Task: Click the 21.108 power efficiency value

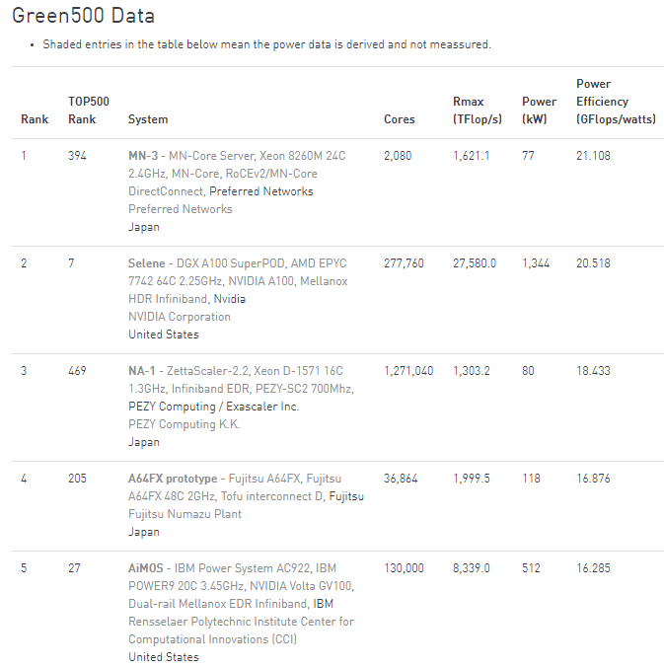Action: (593, 156)
